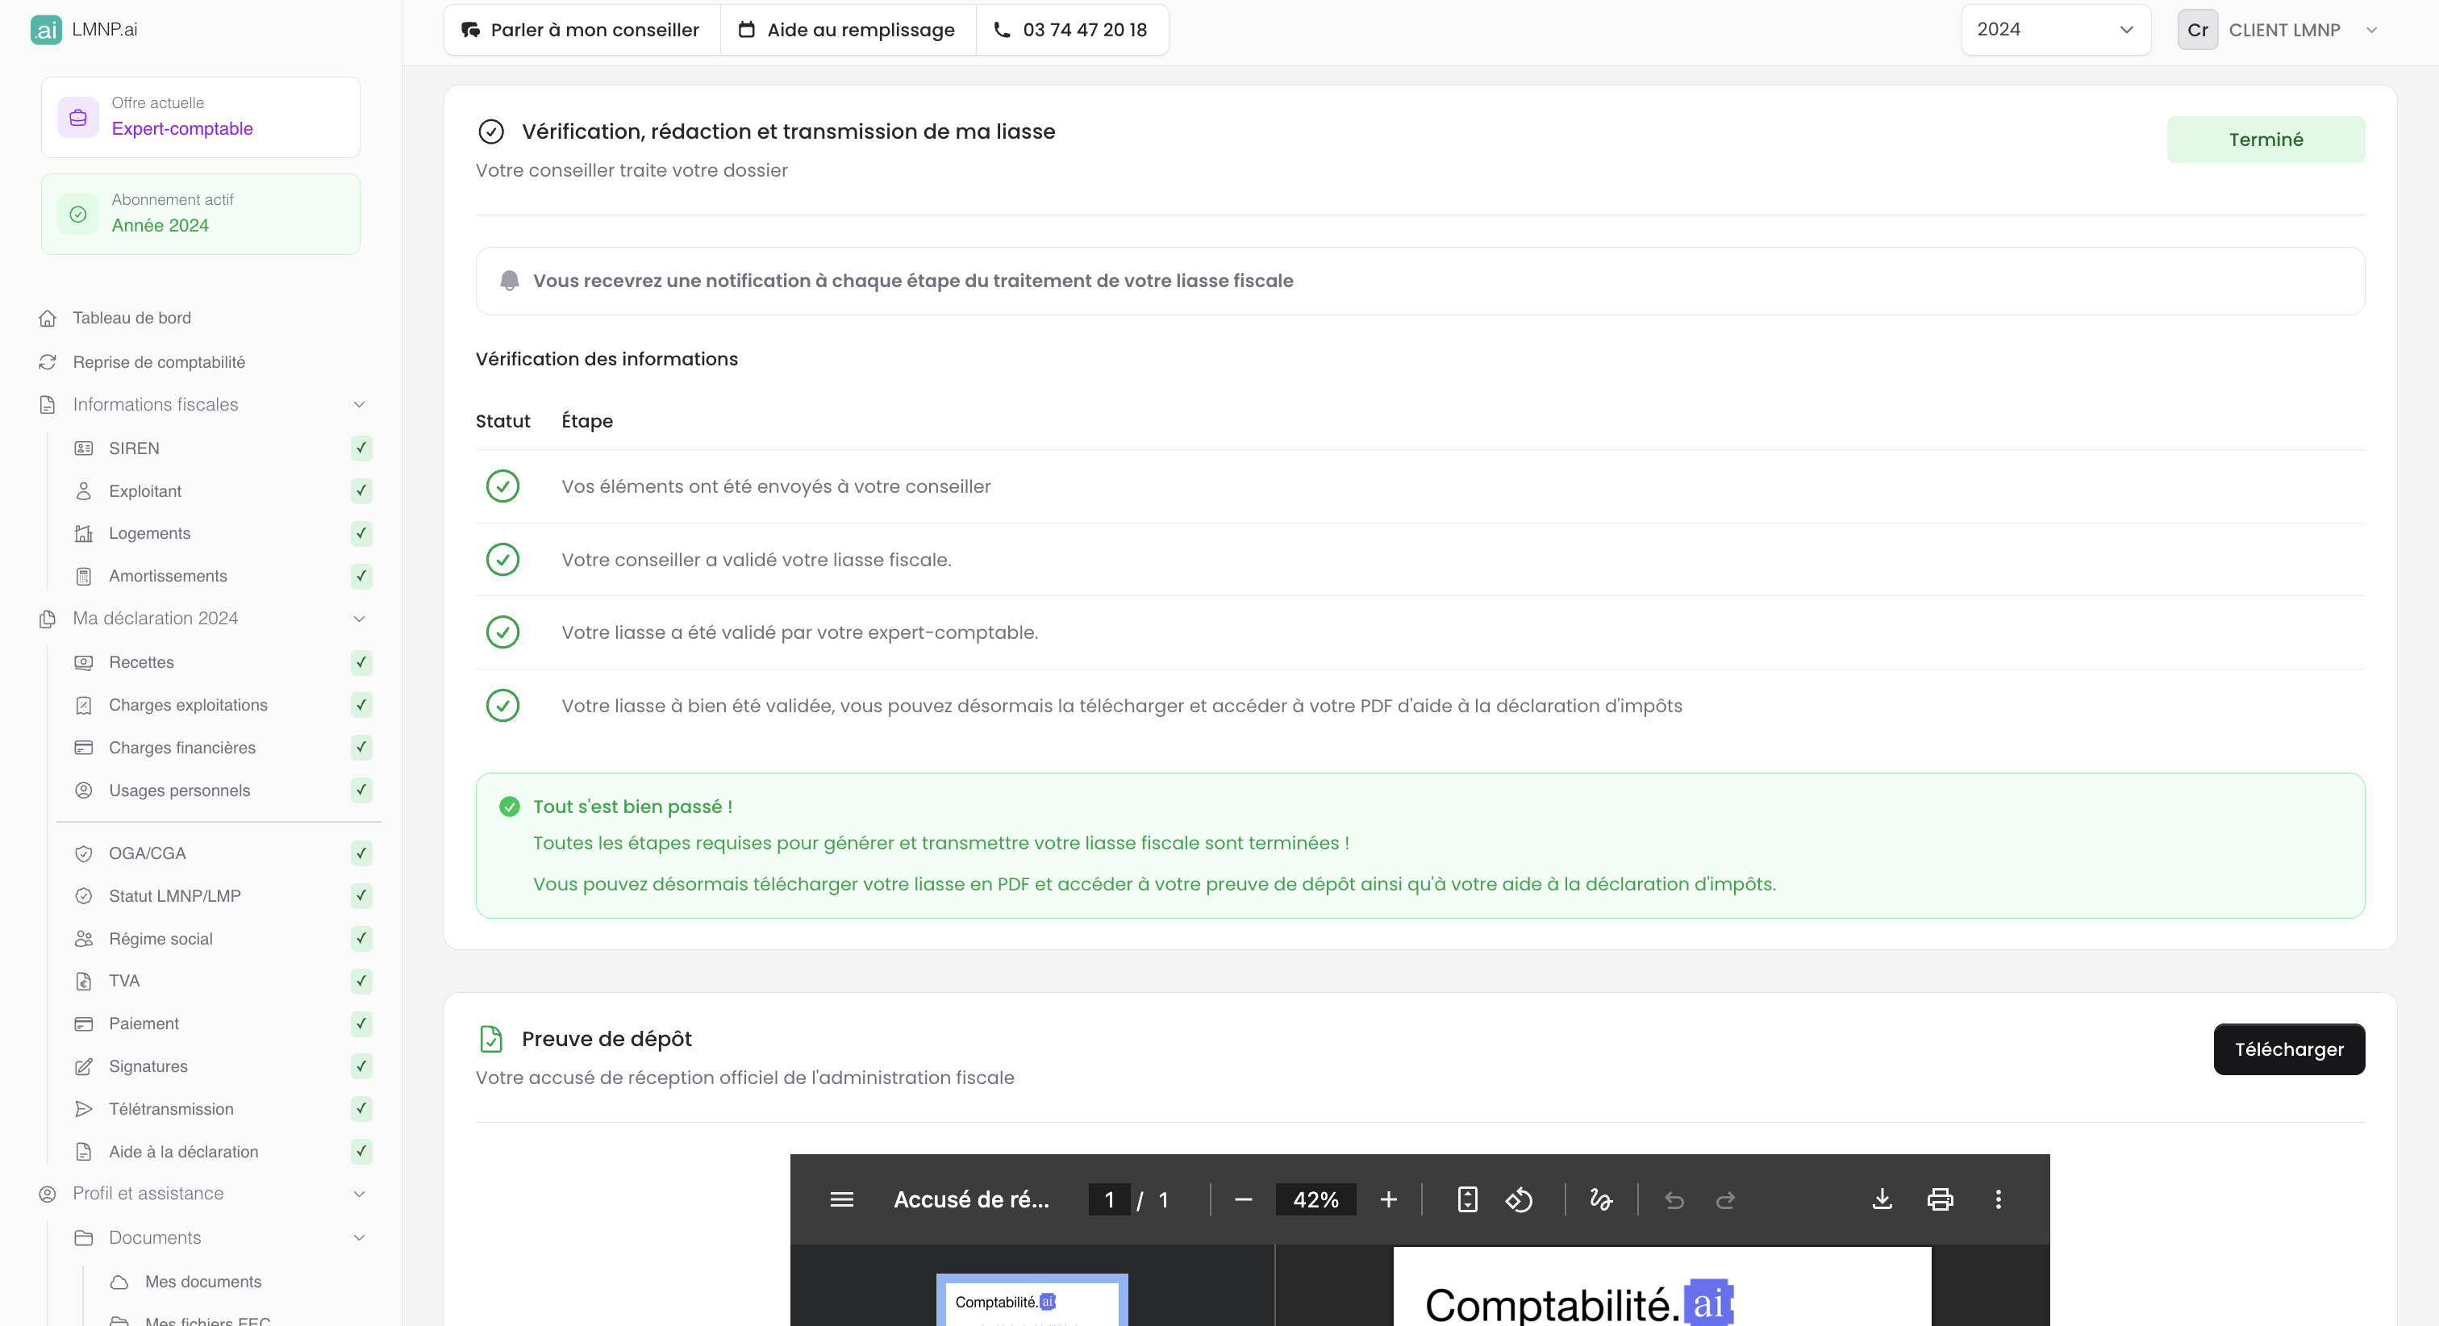Open the PDF sidebar hamburger menu
Screen dimensions: 2439x1326
click(842, 1199)
